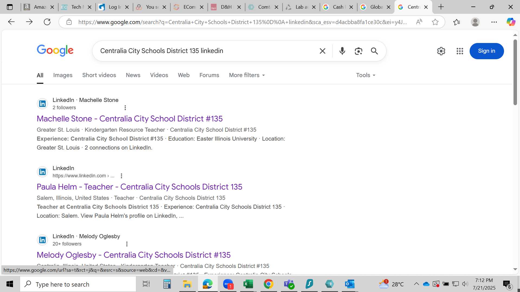Open Paula Helm Teacher result link
The height and width of the screenshot is (292, 520).
pos(139,187)
